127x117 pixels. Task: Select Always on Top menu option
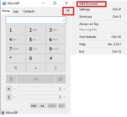[89, 24]
